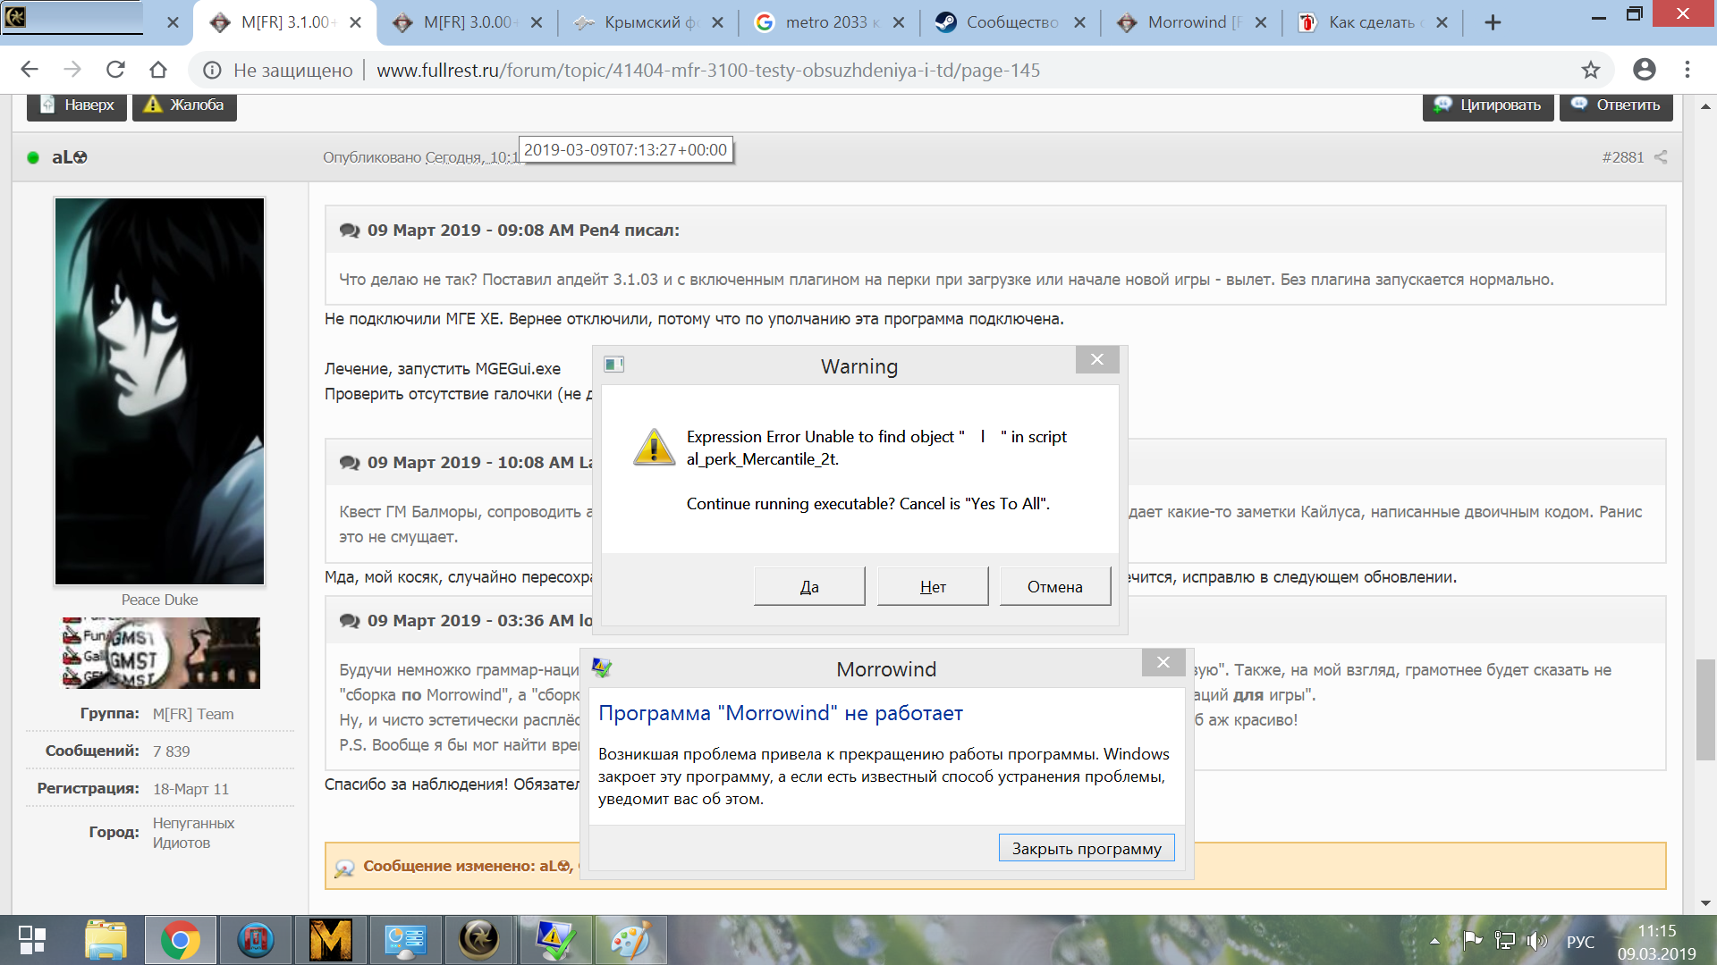Open post number #2881 link
Screen dimensions: 1717x965
point(1622,157)
